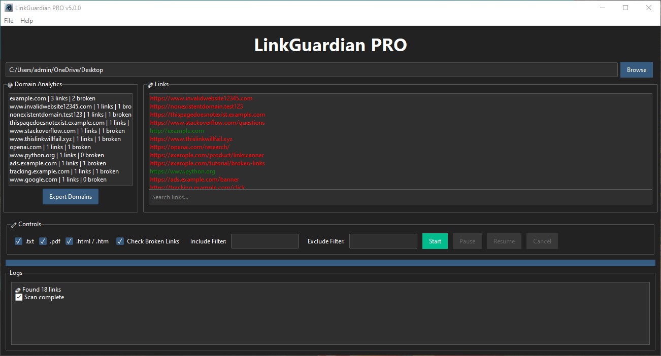Viewport: 661px width, 356px height.
Task: Disable Check Broken Links
Action: pyautogui.click(x=120, y=241)
